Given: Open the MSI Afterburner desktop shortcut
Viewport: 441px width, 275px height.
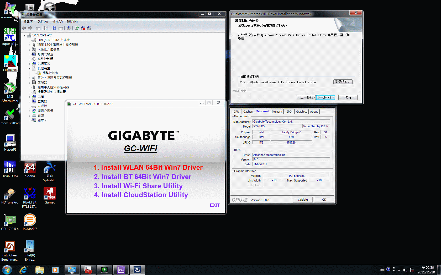Looking at the screenshot, I should pyautogui.click(x=10, y=92).
